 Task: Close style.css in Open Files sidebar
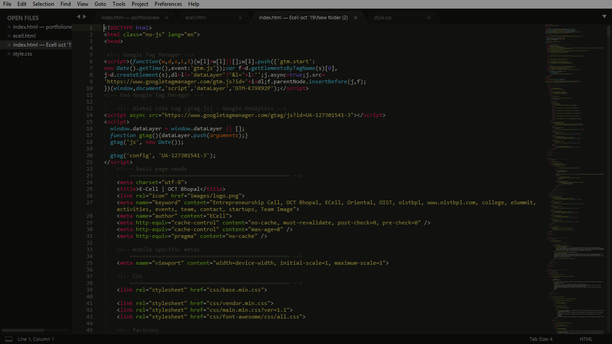(x=9, y=54)
